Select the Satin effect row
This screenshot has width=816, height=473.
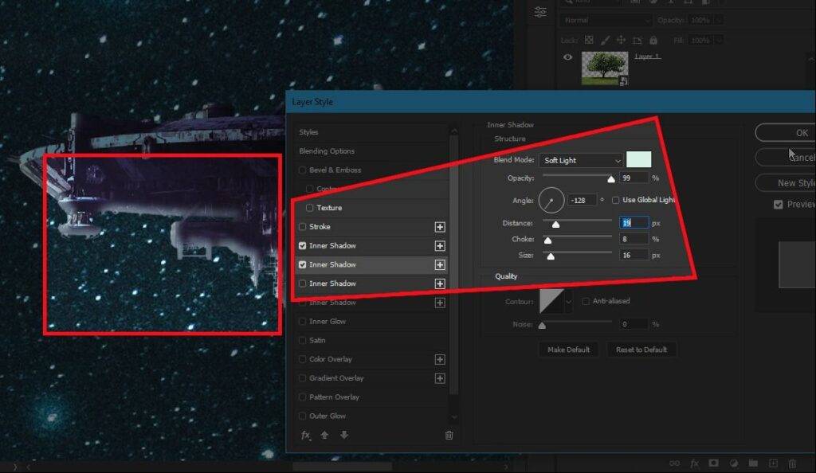(x=371, y=341)
